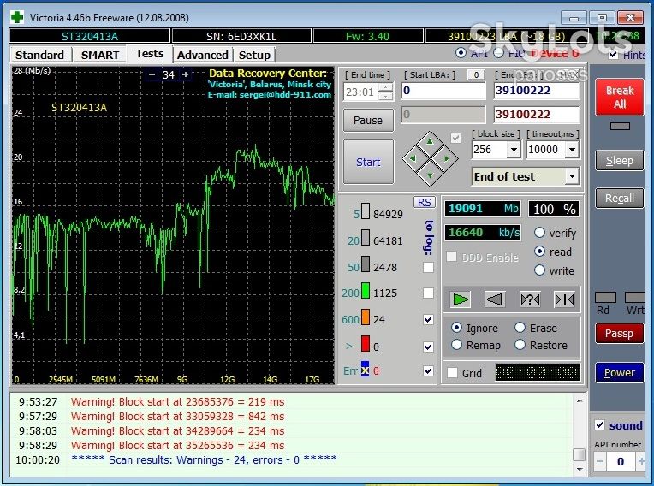This screenshot has height=486, width=654.
Task: Select the PIO access mode radio button
Action: point(499,53)
